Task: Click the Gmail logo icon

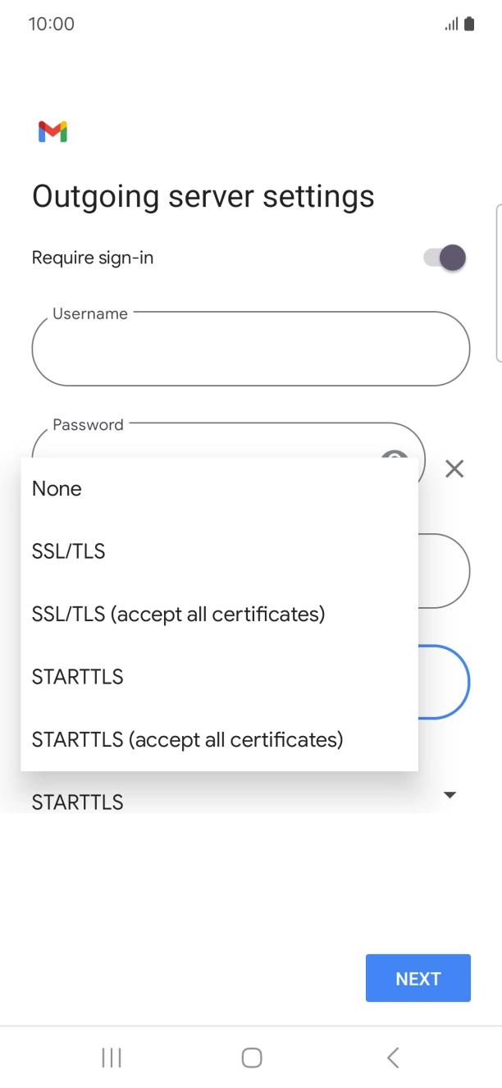Action: (52, 131)
